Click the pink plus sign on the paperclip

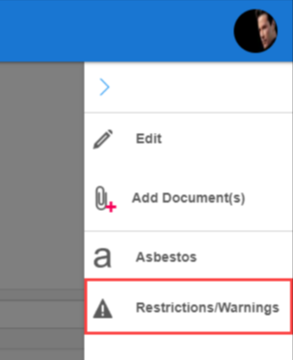(x=111, y=207)
